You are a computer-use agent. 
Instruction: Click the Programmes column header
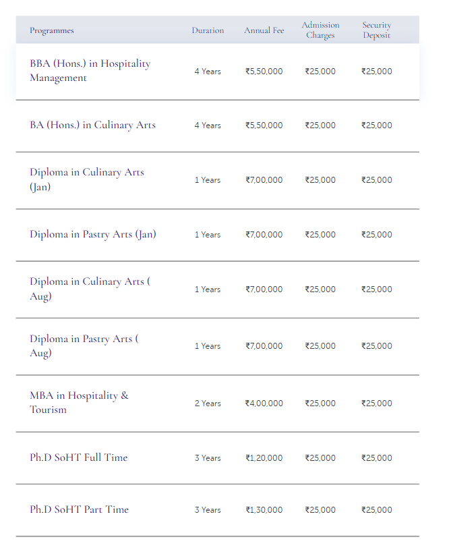pos(52,30)
